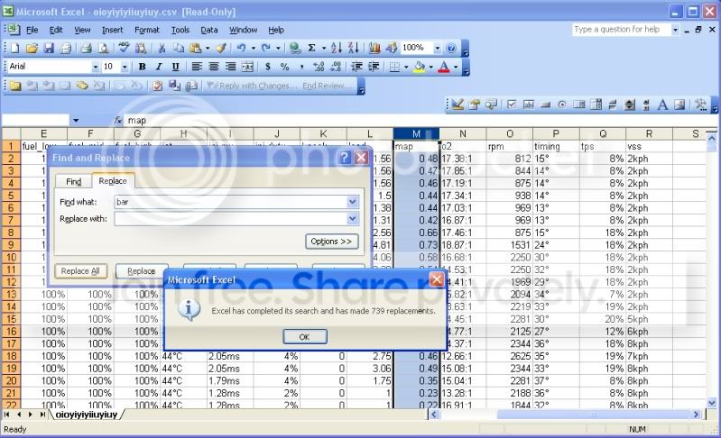The width and height of the screenshot is (721, 438).
Task: Activate the Format Painter brush
Action: (x=222, y=48)
